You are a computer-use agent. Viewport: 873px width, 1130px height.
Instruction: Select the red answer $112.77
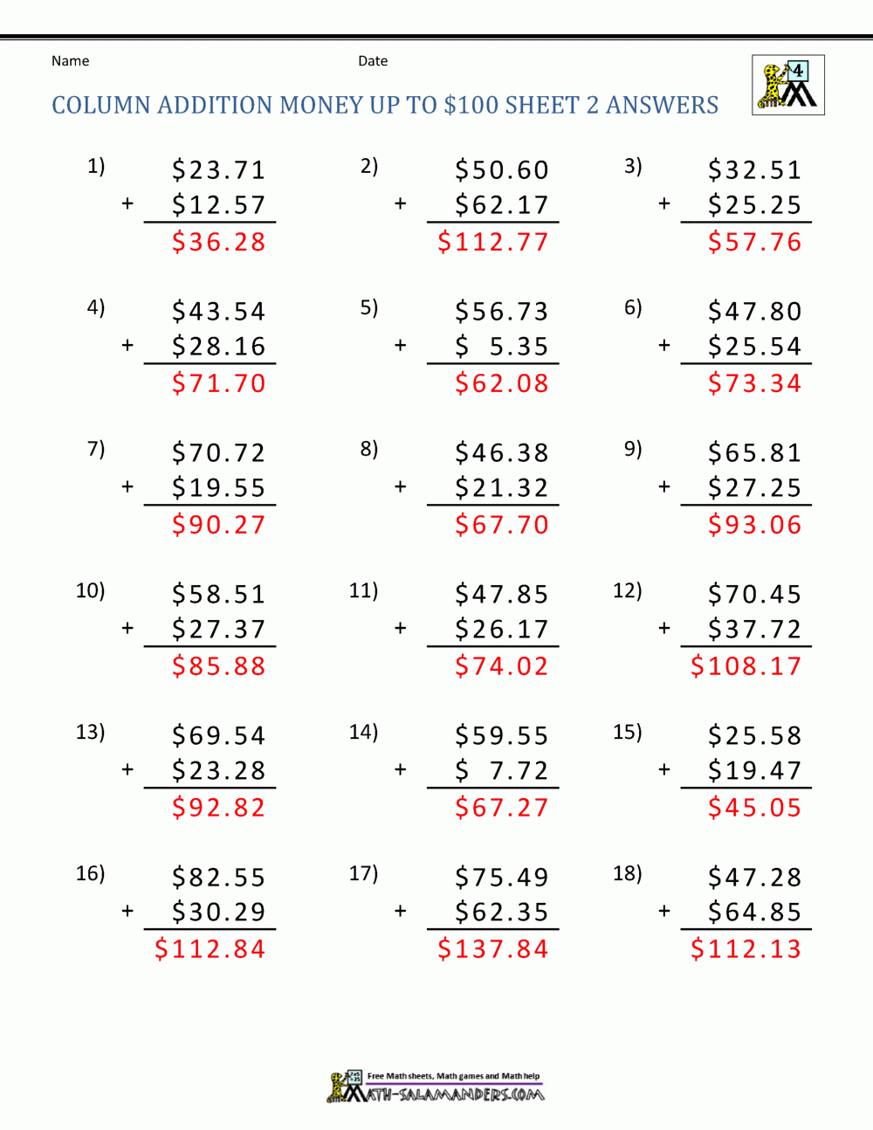click(493, 242)
